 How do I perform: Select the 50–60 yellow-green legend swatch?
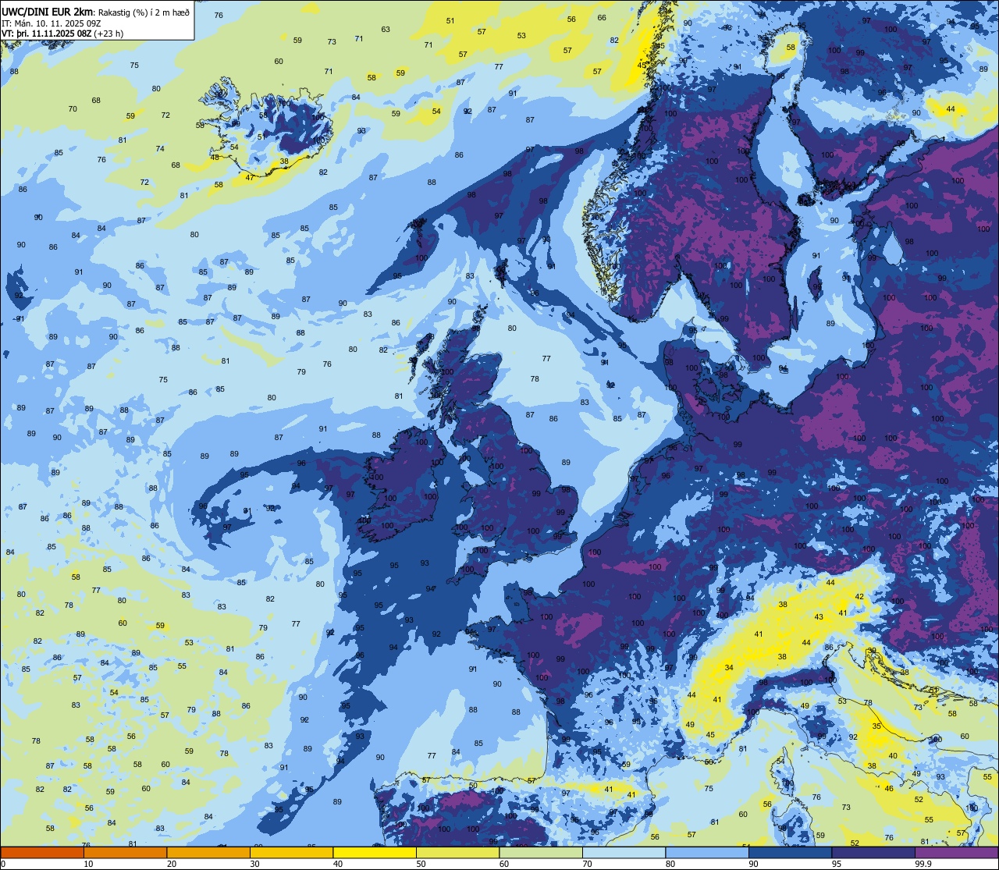[x=457, y=852]
